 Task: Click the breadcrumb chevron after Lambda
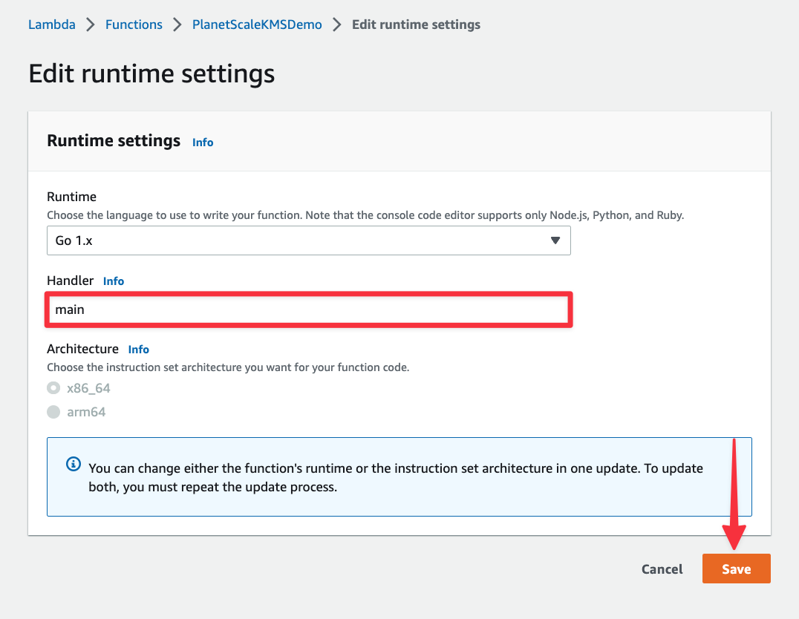[90, 24]
